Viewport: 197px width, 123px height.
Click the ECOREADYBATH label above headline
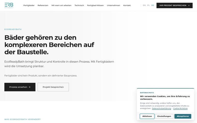click(13, 29)
